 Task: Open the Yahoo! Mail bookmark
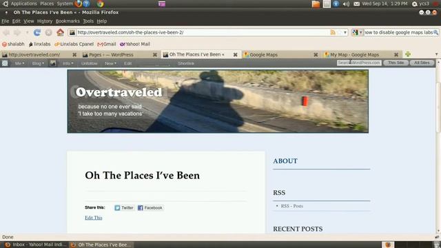click(x=135, y=44)
